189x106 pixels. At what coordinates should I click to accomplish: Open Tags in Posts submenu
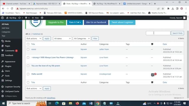click(4, 36)
